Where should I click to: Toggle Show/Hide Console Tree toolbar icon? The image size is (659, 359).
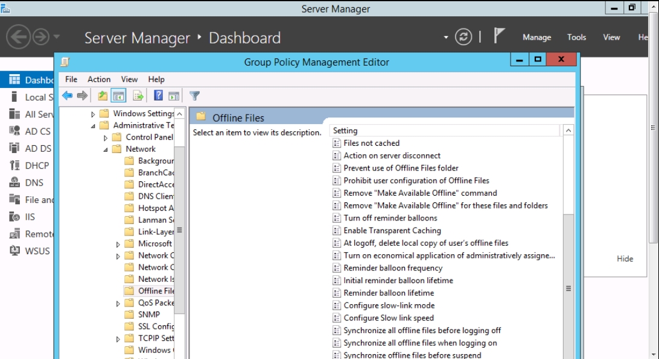click(x=118, y=96)
